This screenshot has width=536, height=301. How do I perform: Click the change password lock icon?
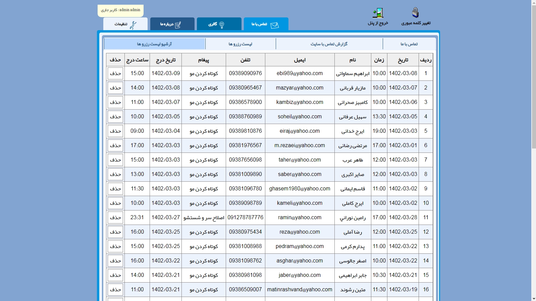(416, 13)
